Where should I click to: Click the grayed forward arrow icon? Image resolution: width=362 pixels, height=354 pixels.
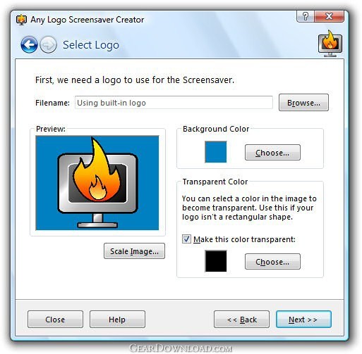click(48, 44)
